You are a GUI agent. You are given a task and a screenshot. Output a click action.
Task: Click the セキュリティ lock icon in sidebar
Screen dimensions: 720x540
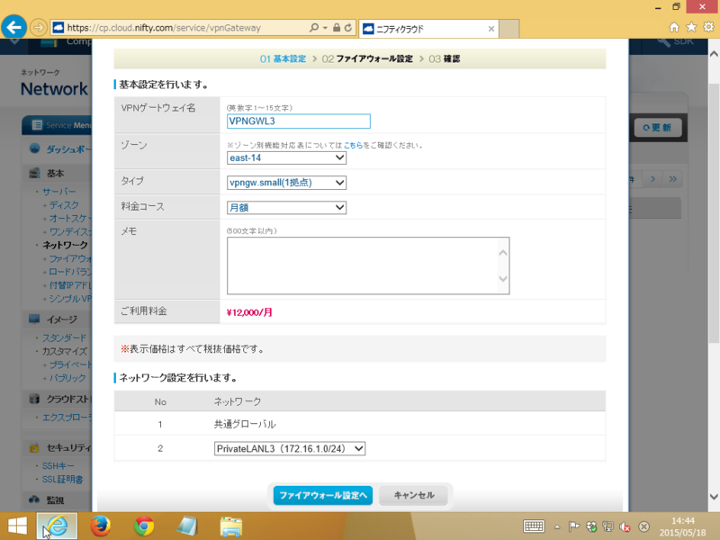(34, 447)
